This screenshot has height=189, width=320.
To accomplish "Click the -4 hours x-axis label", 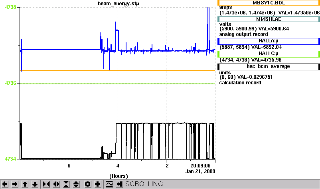I will [x=117, y=166].
